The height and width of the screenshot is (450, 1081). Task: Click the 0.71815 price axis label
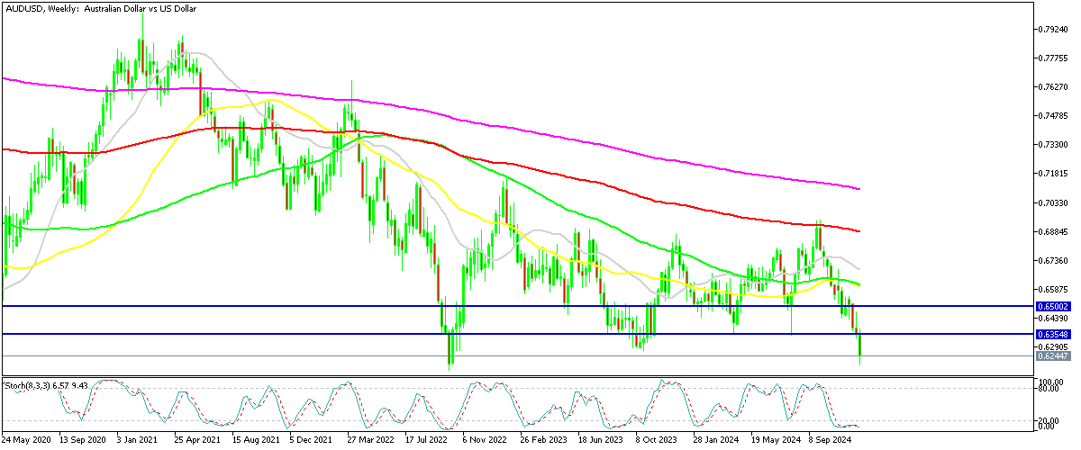(x=1053, y=174)
